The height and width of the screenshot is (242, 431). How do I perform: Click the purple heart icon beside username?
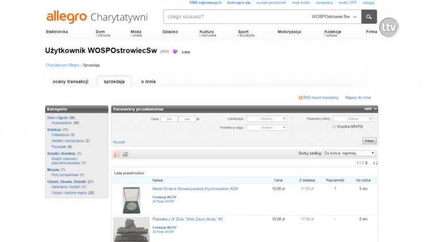click(175, 52)
